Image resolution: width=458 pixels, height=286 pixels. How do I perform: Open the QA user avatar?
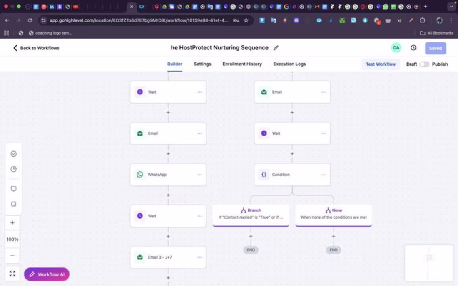396,48
